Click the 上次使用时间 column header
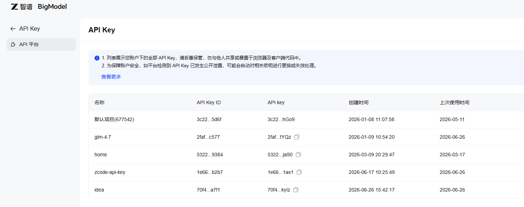524x207 pixels. [455, 102]
